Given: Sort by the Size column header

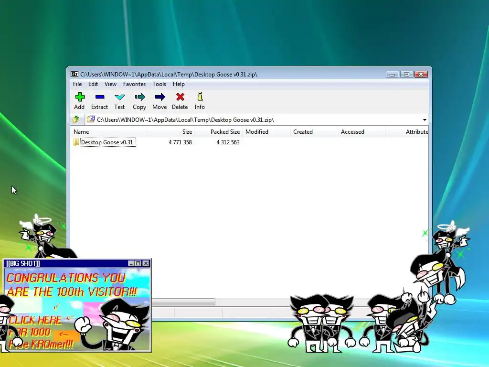Looking at the screenshot, I should pyautogui.click(x=171, y=132).
